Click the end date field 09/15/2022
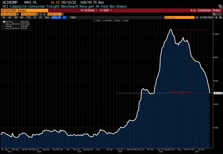This screenshot has height=154, width=223. (x=29, y=14)
